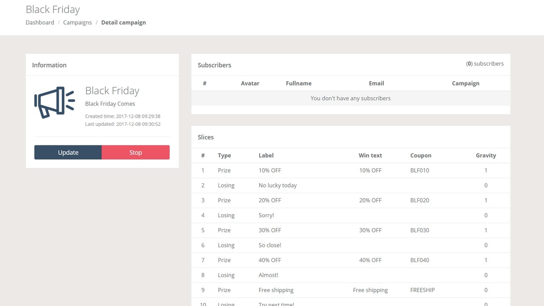Click the Gravity column header
This screenshot has height=306, width=544.
(x=486, y=156)
